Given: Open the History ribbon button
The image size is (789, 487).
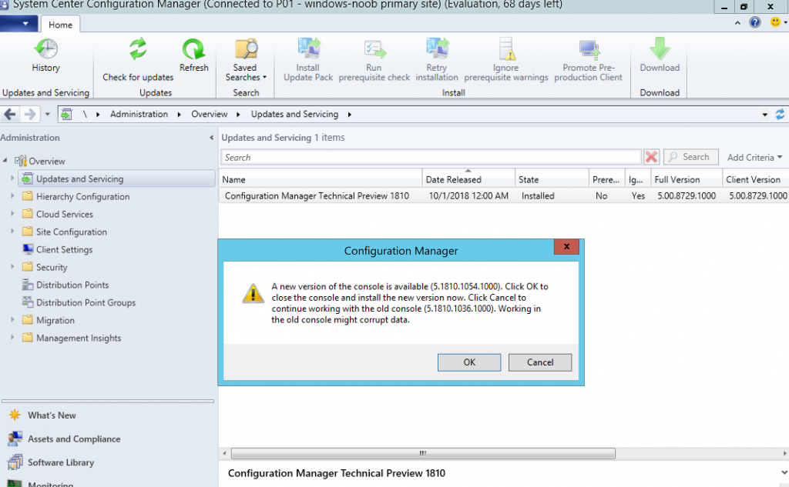Looking at the screenshot, I should (45, 55).
